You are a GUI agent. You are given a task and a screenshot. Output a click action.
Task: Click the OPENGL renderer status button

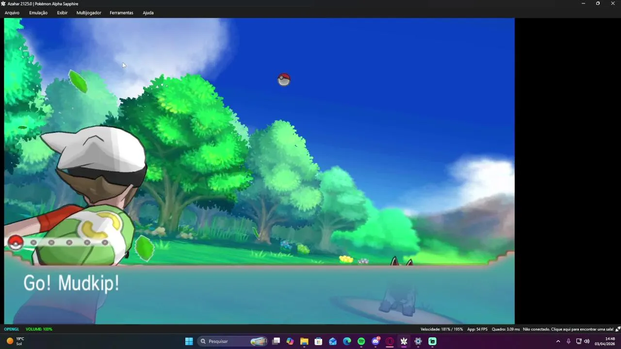pyautogui.click(x=12, y=329)
